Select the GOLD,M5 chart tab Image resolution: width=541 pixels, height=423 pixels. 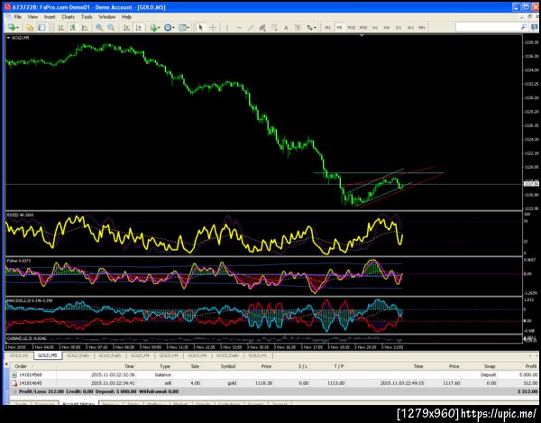[x=48, y=355]
